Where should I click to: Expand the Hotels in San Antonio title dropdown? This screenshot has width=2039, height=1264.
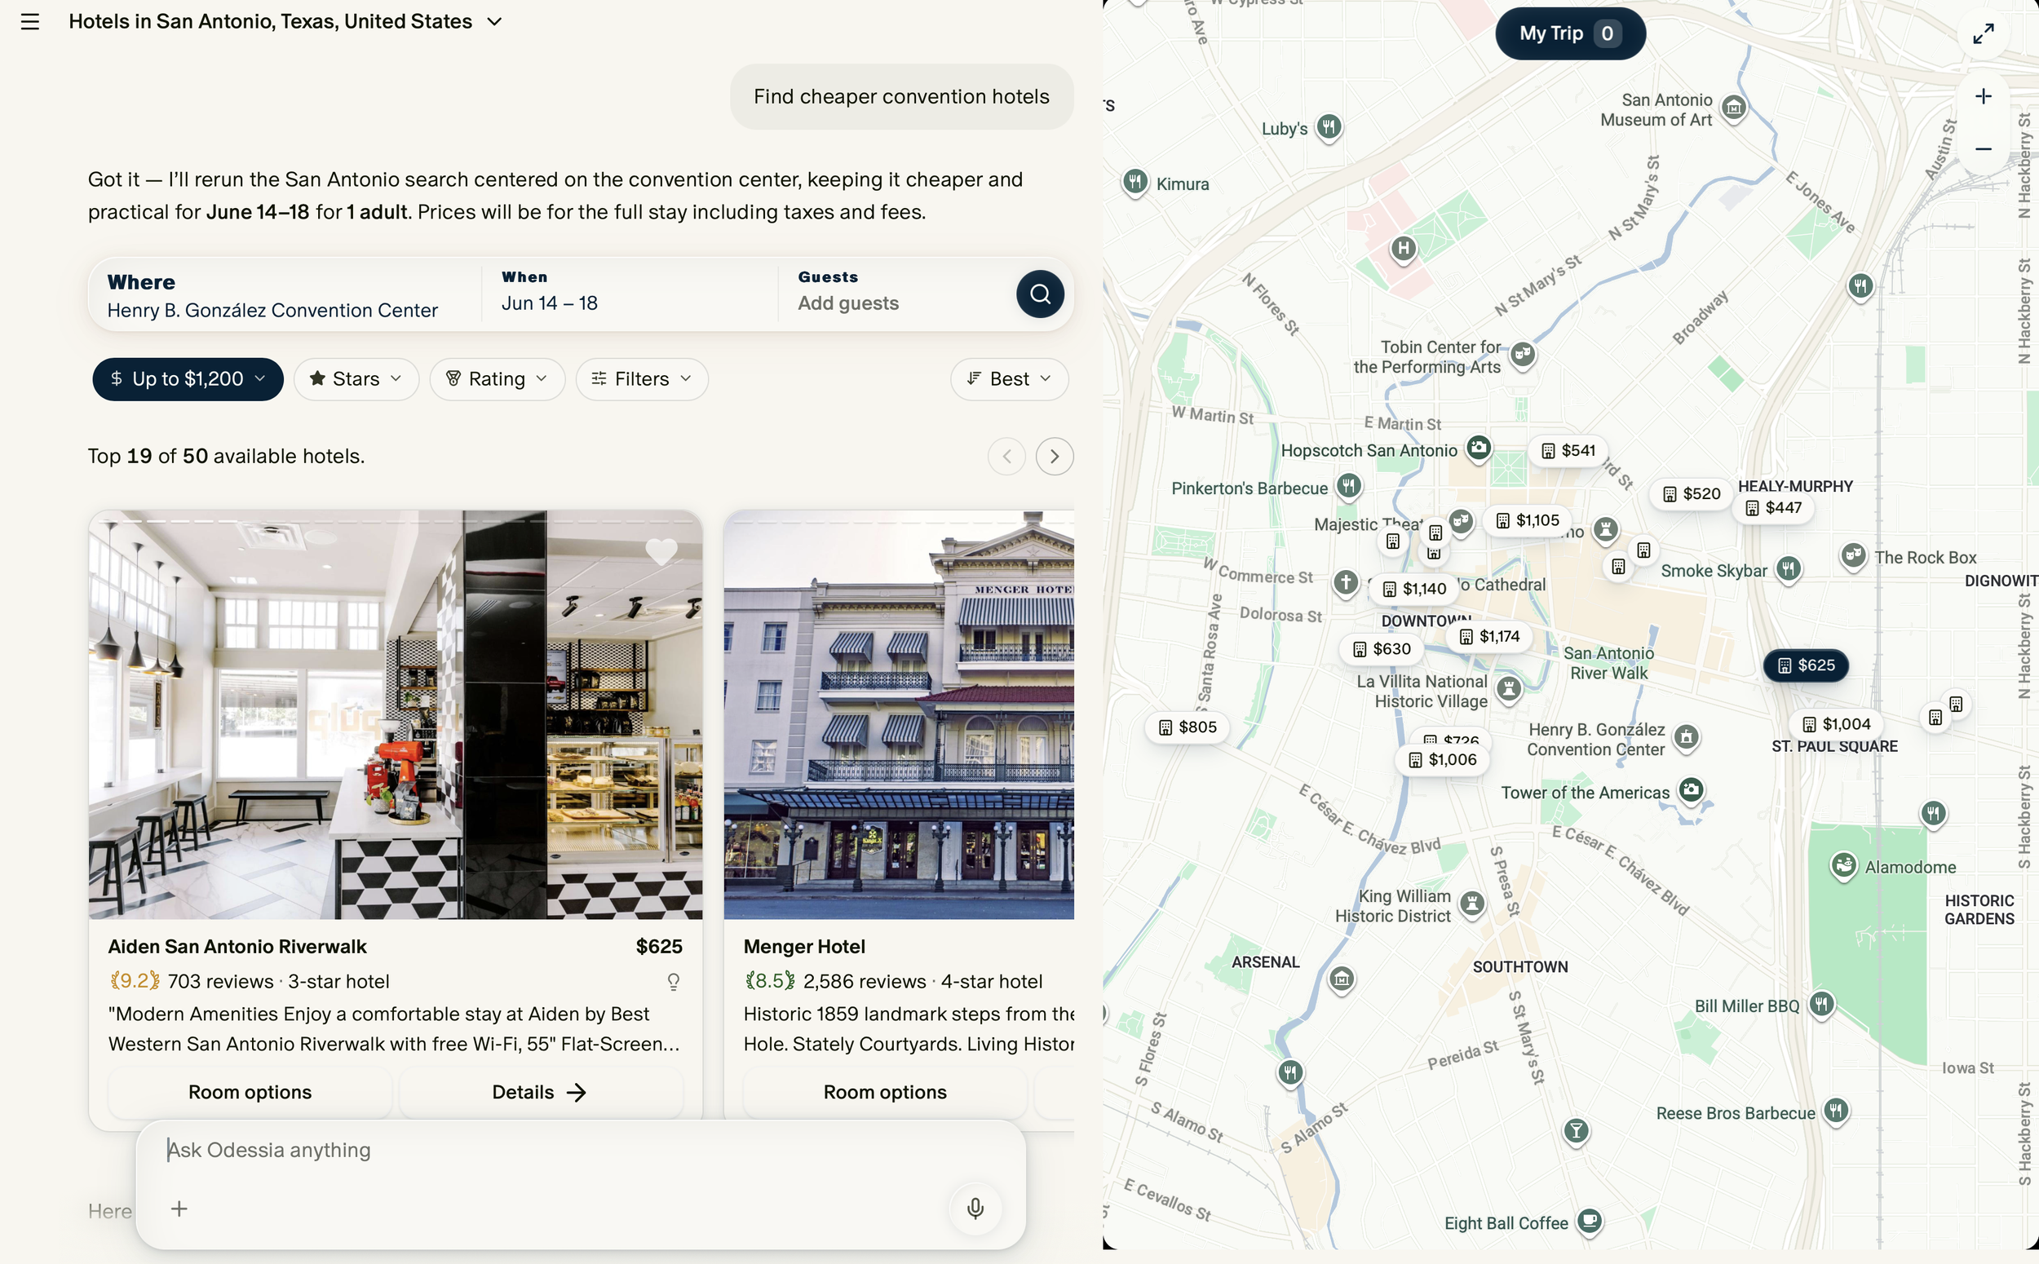[495, 22]
